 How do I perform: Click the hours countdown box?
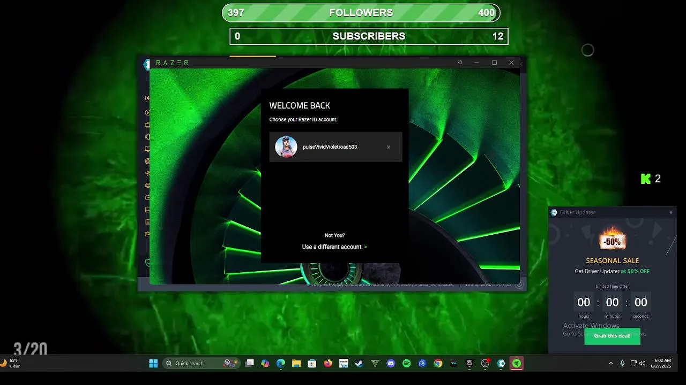tap(584, 303)
